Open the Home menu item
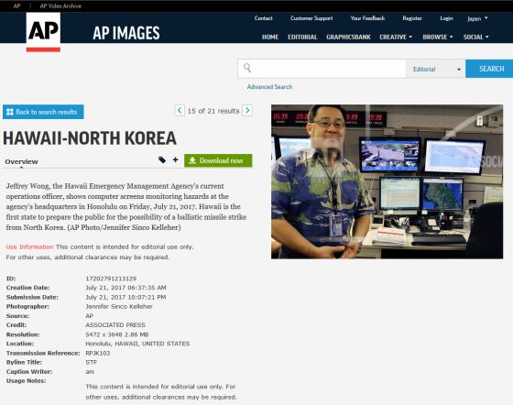Screen dimensions: 513x405 click(270, 37)
